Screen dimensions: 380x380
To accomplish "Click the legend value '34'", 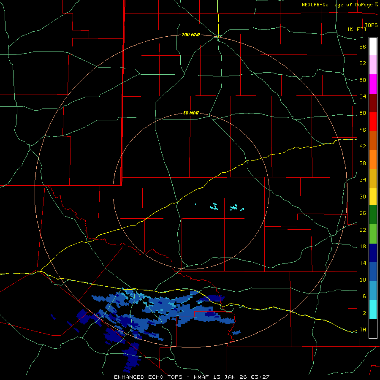I will [x=363, y=180].
